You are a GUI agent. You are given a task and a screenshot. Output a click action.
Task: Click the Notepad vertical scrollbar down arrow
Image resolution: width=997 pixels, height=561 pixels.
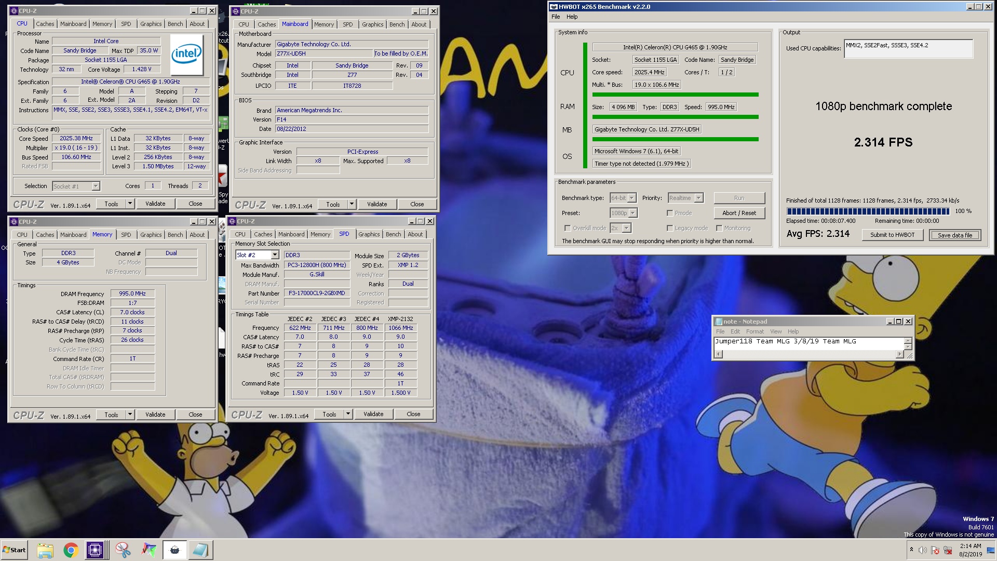(908, 346)
